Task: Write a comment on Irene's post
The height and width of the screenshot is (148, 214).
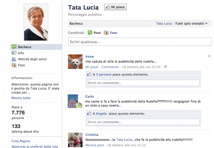Action: (143, 83)
